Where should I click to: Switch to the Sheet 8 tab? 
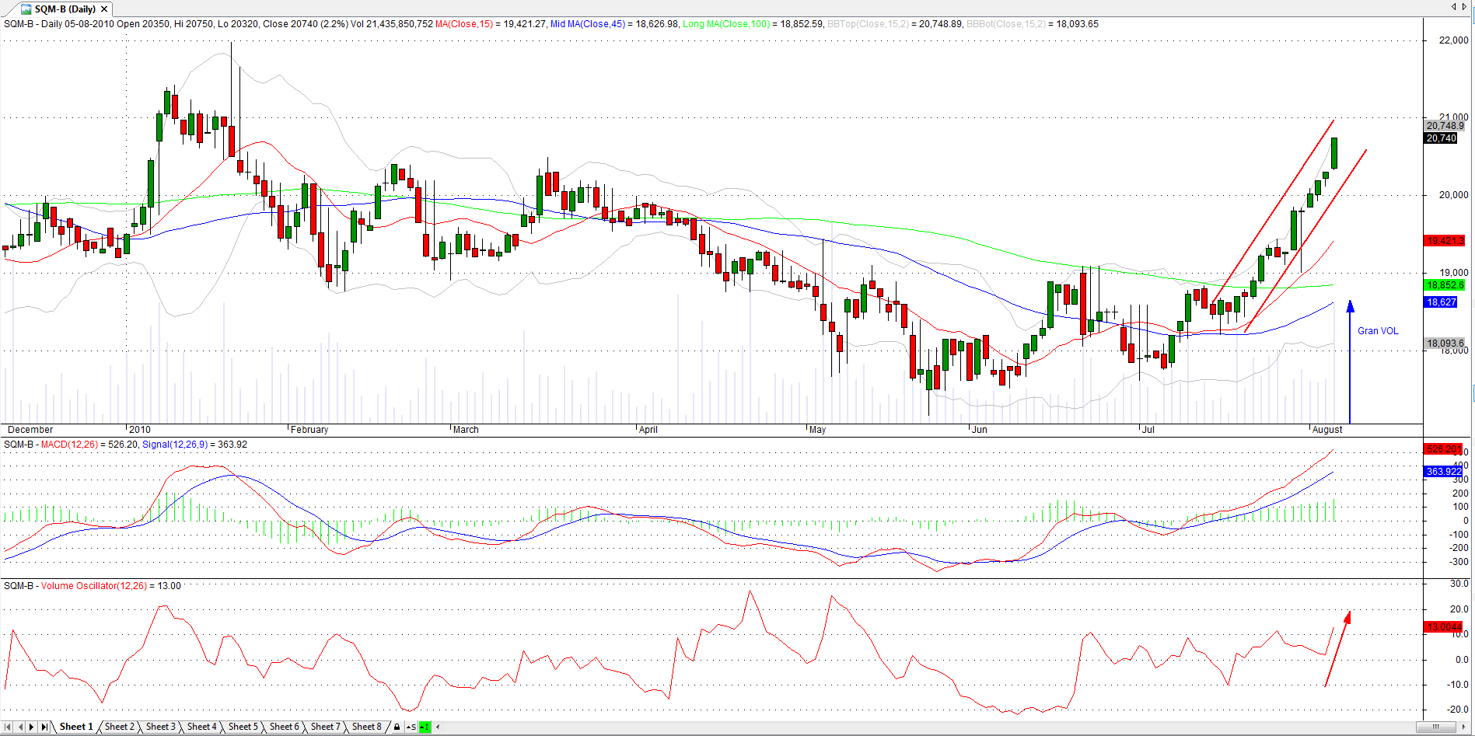(x=366, y=727)
